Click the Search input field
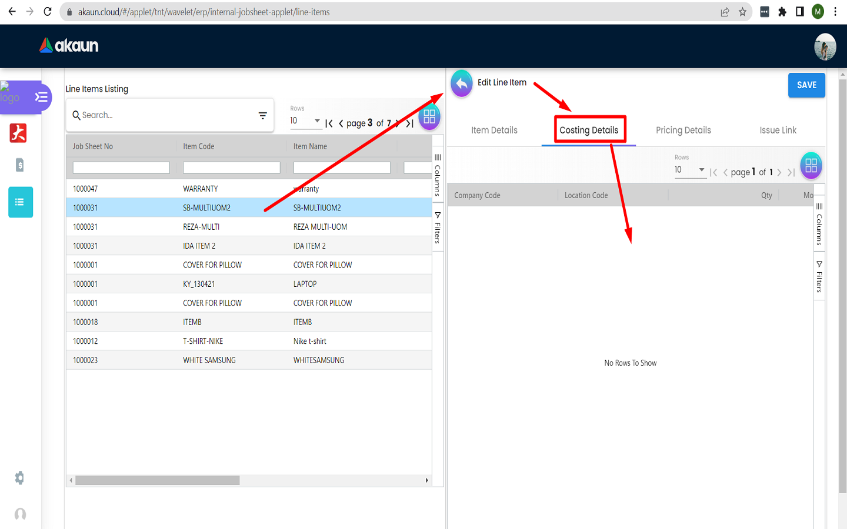This screenshot has height=529, width=847. coord(168,115)
